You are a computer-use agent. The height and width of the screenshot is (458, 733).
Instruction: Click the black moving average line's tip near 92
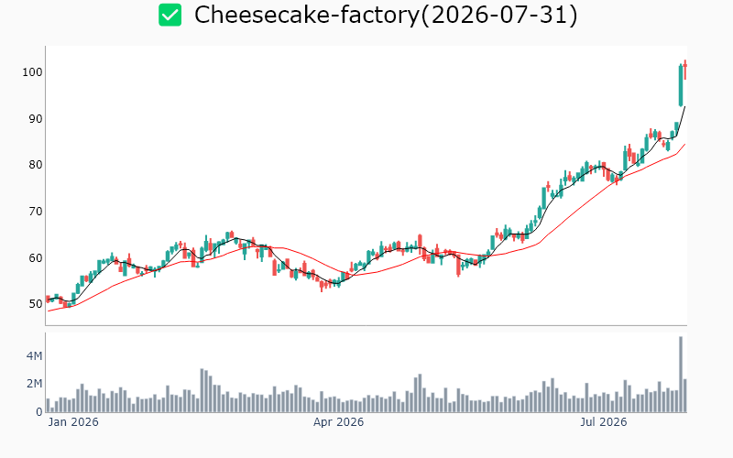[684, 107]
